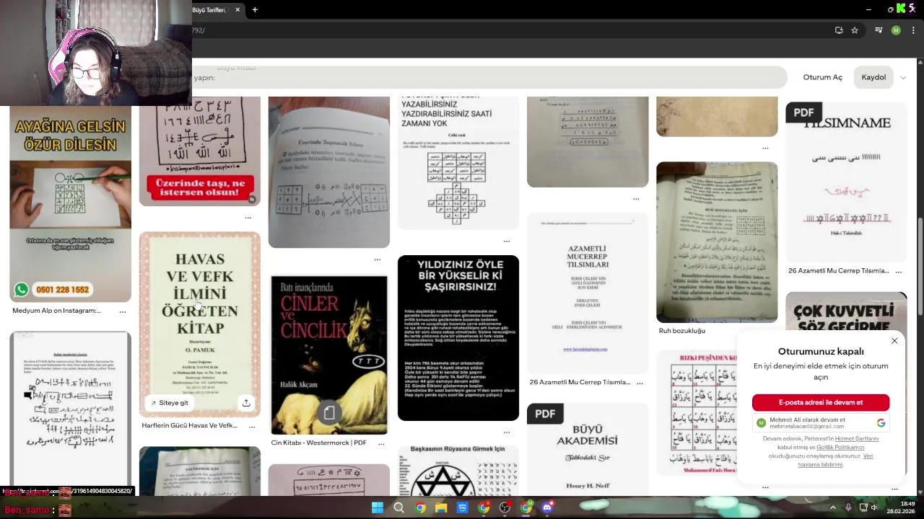Screen dimensions: 924x519
Task: Open Hizmet Şartları link
Action: coord(857,438)
